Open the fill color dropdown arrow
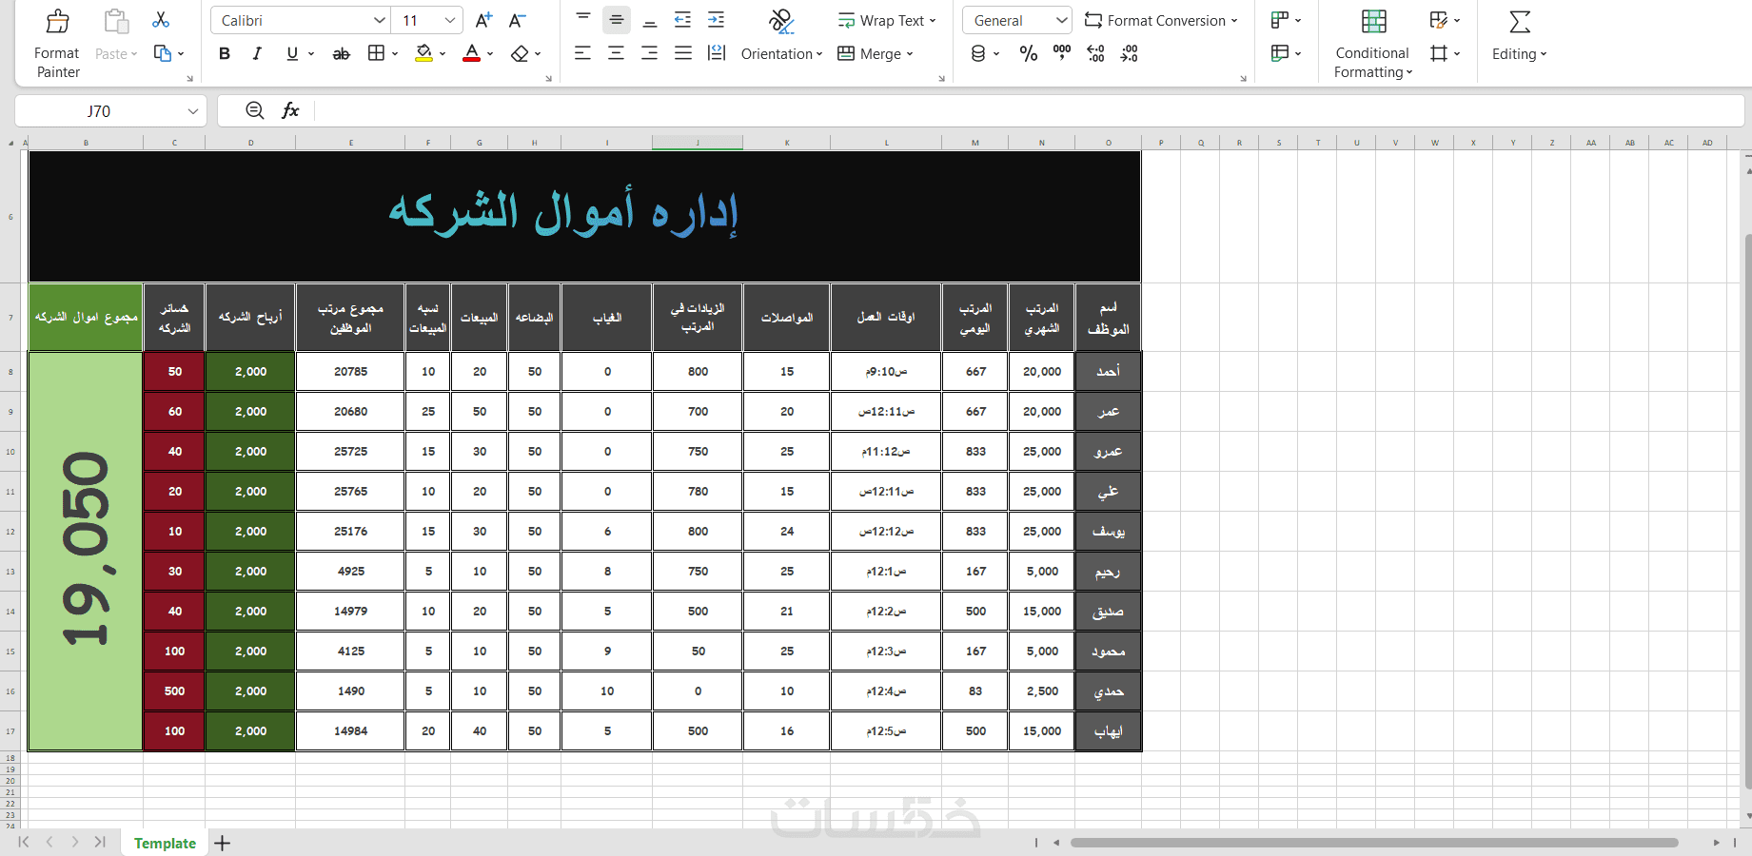This screenshot has width=1752, height=856. click(x=443, y=54)
